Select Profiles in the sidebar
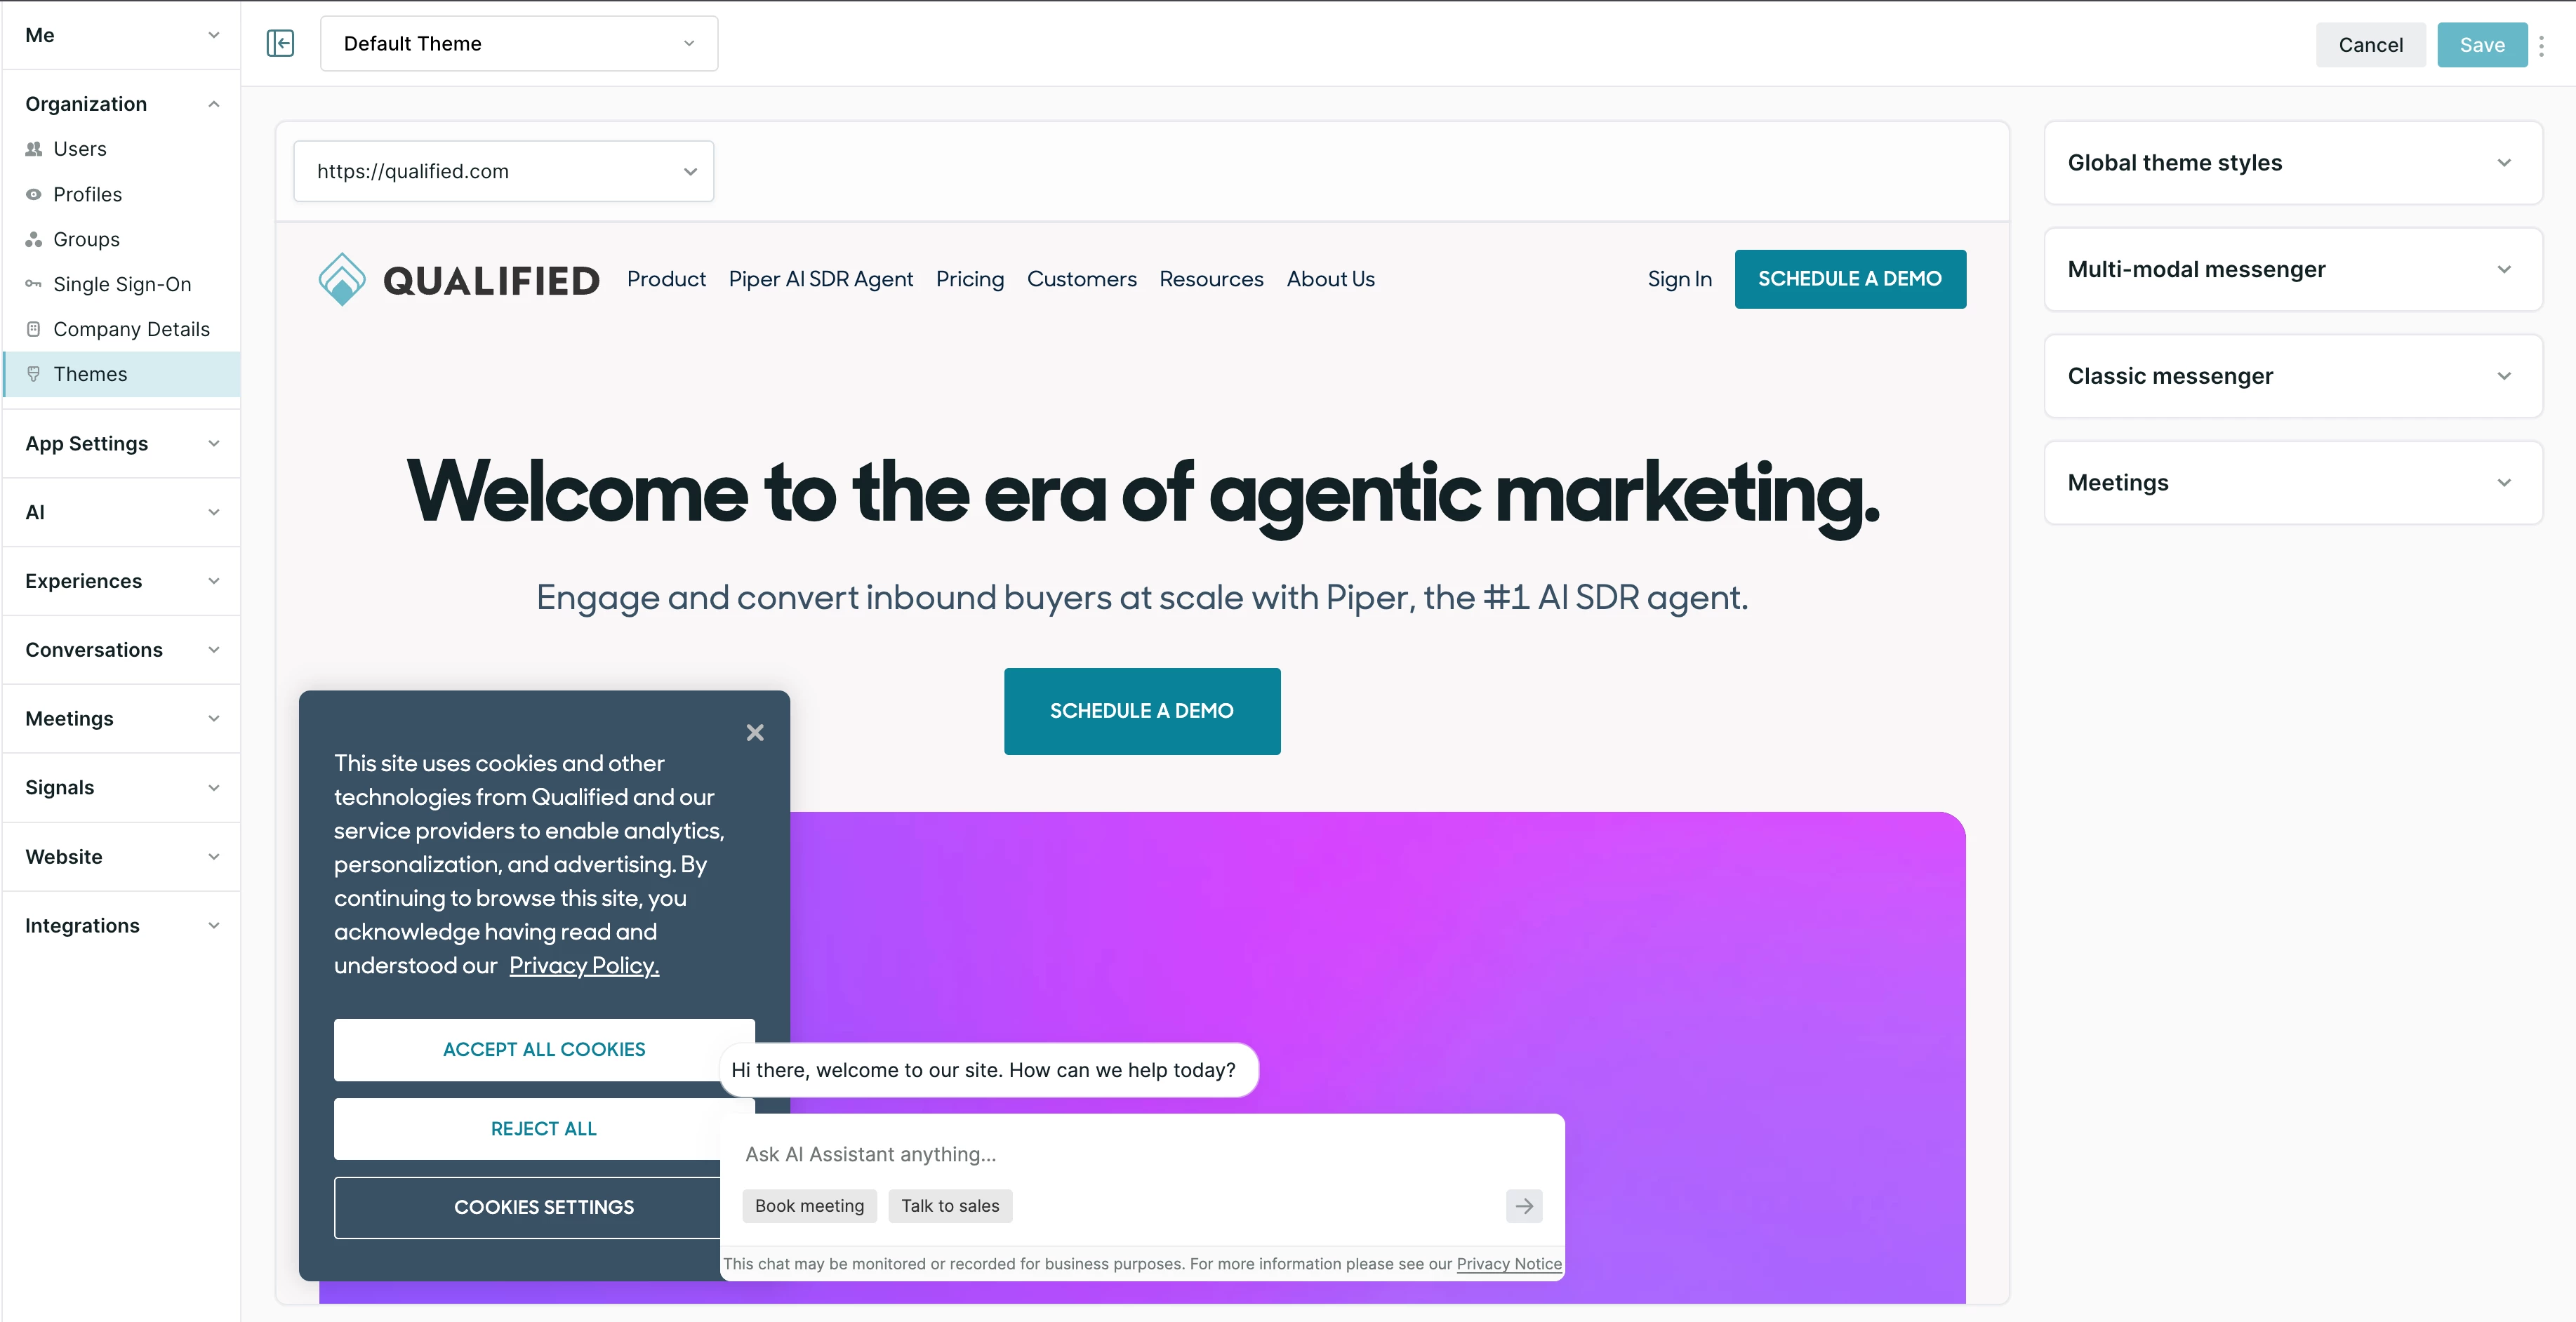This screenshot has height=1322, width=2576. [x=88, y=194]
